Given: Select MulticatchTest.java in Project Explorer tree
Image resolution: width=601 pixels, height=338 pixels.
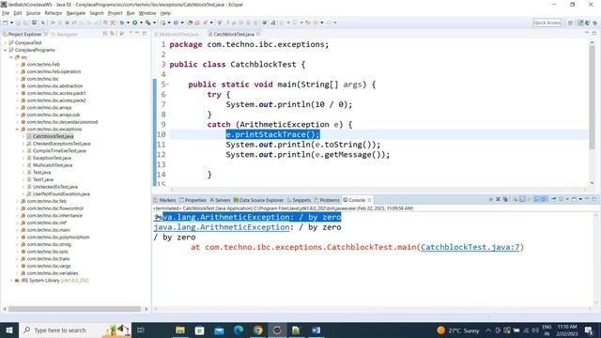Looking at the screenshot, I should (x=53, y=165).
